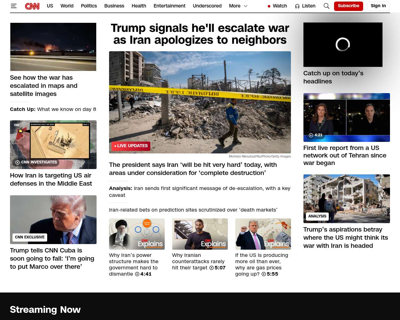Screen dimensions: 400x320
Task: Open the Trump signals escalate war headline
Action: click(200, 34)
